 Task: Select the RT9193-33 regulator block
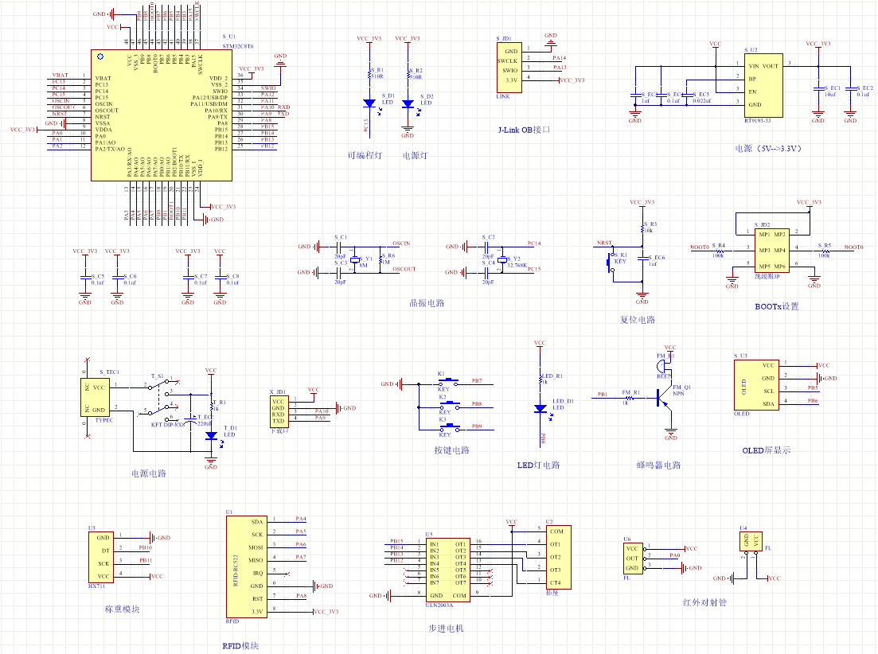762,84
